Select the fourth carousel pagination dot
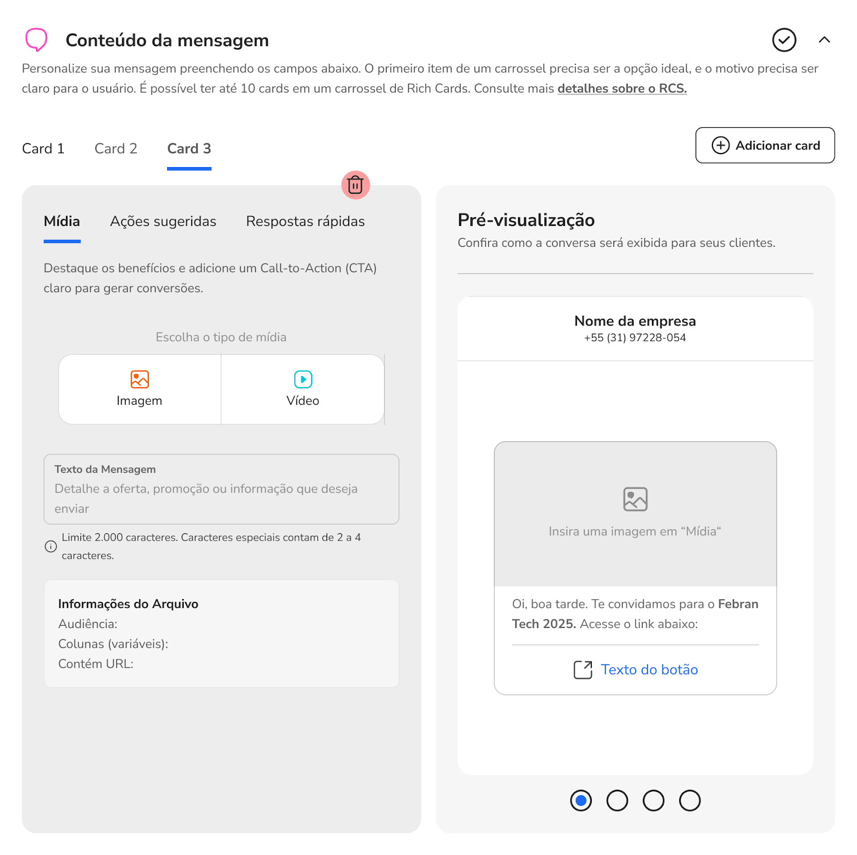Image resolution: width=857 pixels, height=855 pixels. pos(689,801)
